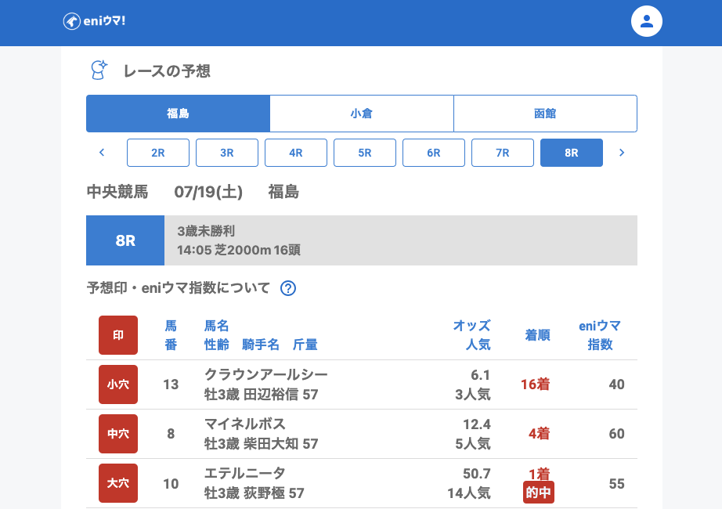Click the 大穴 mark badge
The image size is (722, 509).
tap(118, 483)
